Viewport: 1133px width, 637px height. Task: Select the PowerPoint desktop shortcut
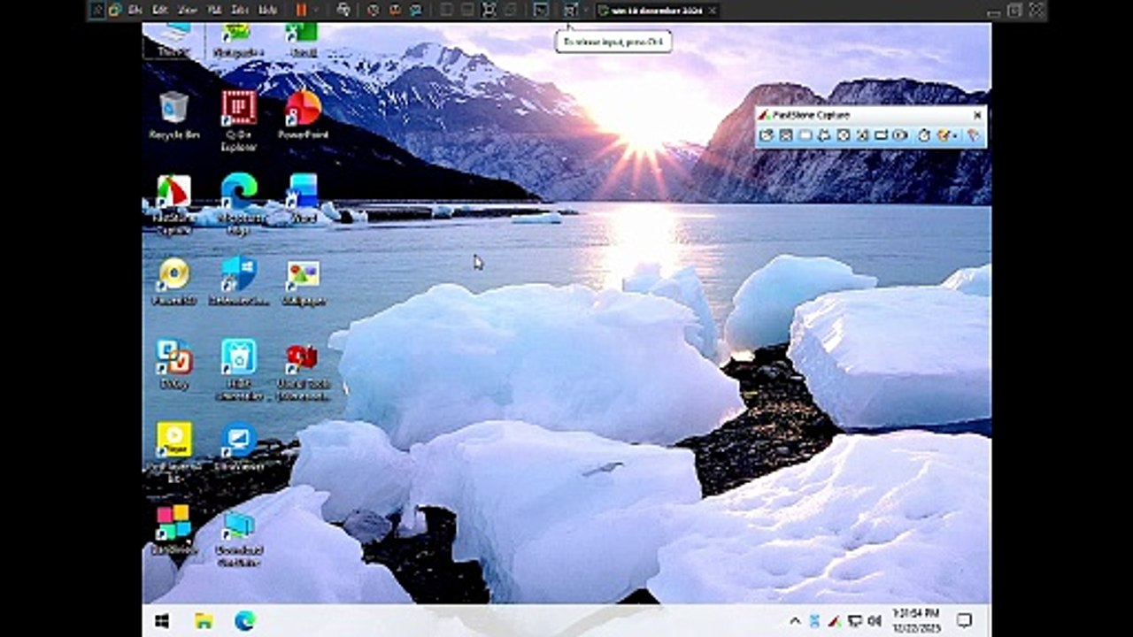pyautogui.click(x=303, y=115)
